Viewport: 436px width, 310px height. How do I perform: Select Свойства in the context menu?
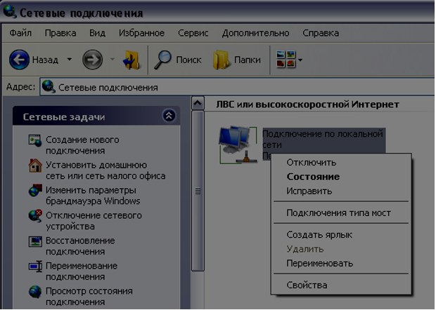[307, 285]
